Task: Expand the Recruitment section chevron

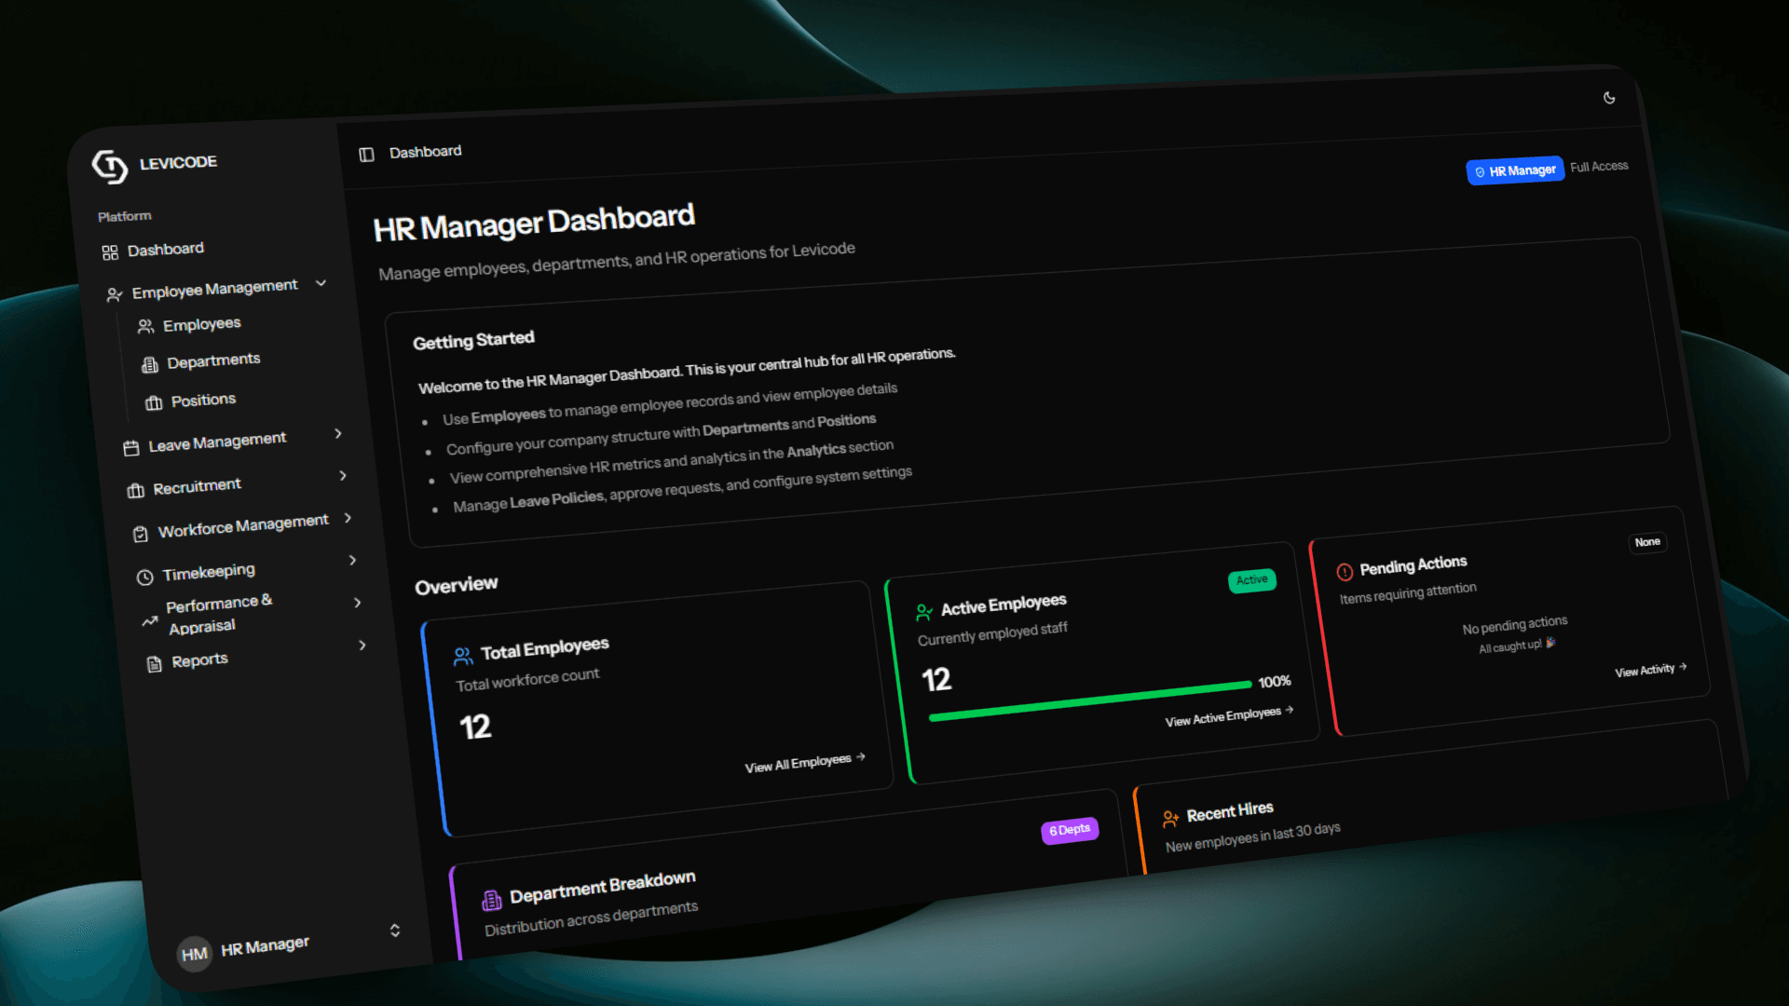Action: coord(343,476)
